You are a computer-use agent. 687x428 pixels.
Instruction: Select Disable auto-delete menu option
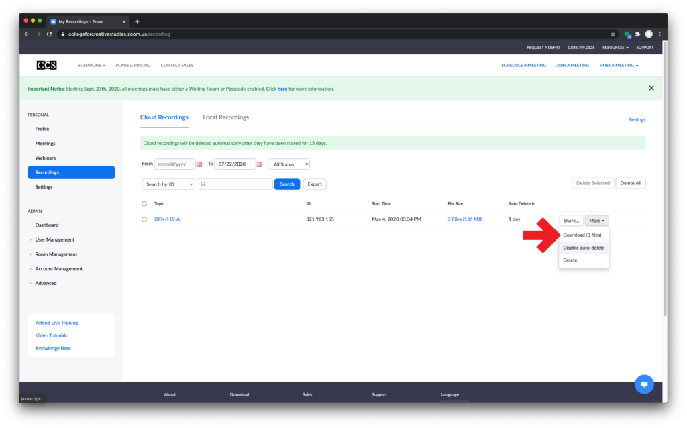coord(583,248)
